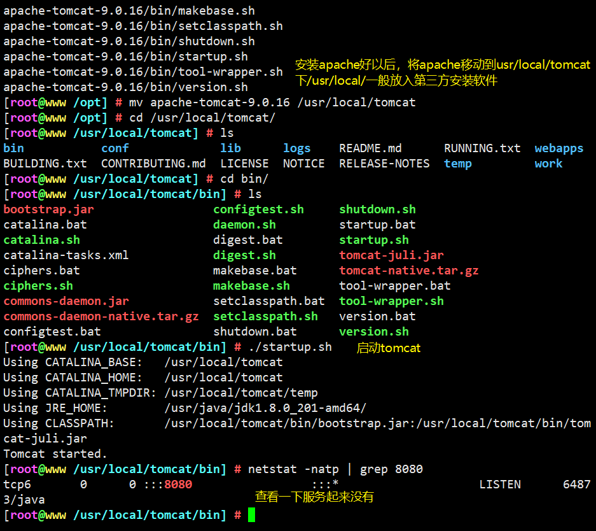596x531 pixels.
Task: Click the NOTICE file name
Action: pos(303,164)
